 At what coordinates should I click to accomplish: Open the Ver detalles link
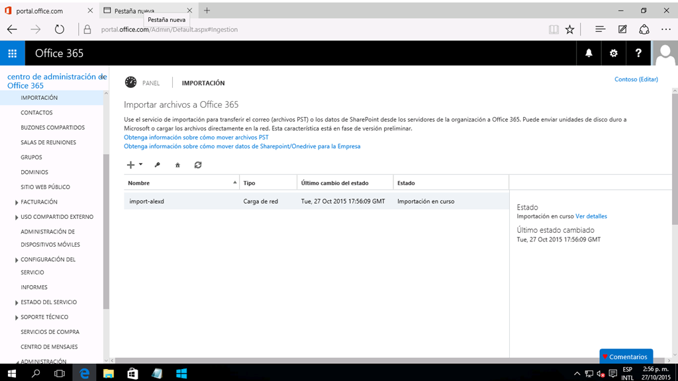click(x=591, y=216)
